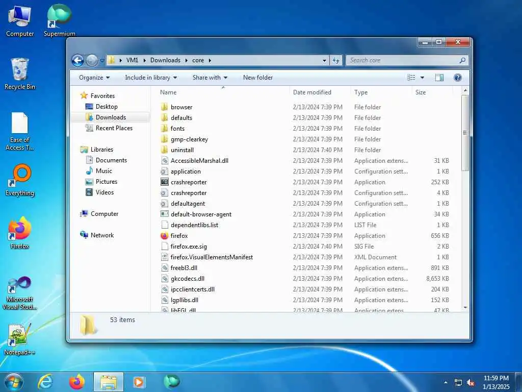
Task: Click the New folder button
Action: [x=257, y=78]
